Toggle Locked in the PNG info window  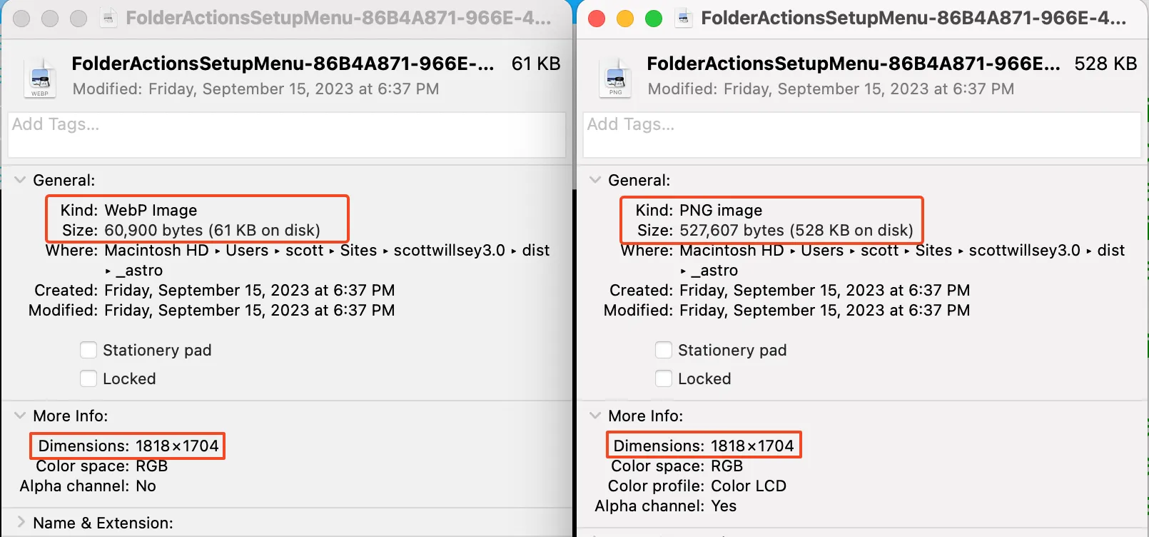point(663,378)
